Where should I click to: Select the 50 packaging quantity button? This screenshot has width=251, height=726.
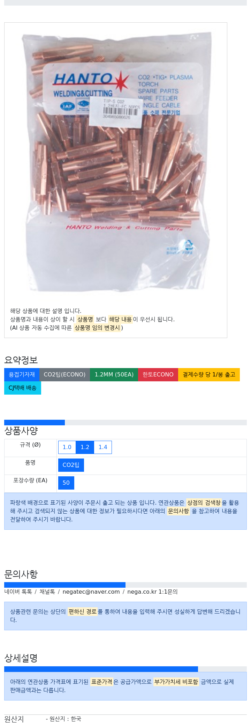[x=66, y=483]
